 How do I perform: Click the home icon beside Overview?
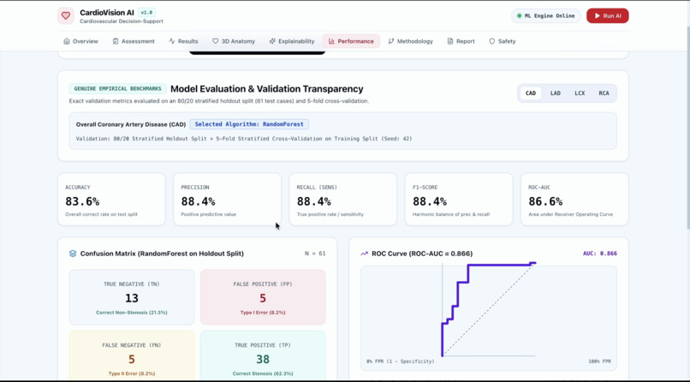(67, 41)
